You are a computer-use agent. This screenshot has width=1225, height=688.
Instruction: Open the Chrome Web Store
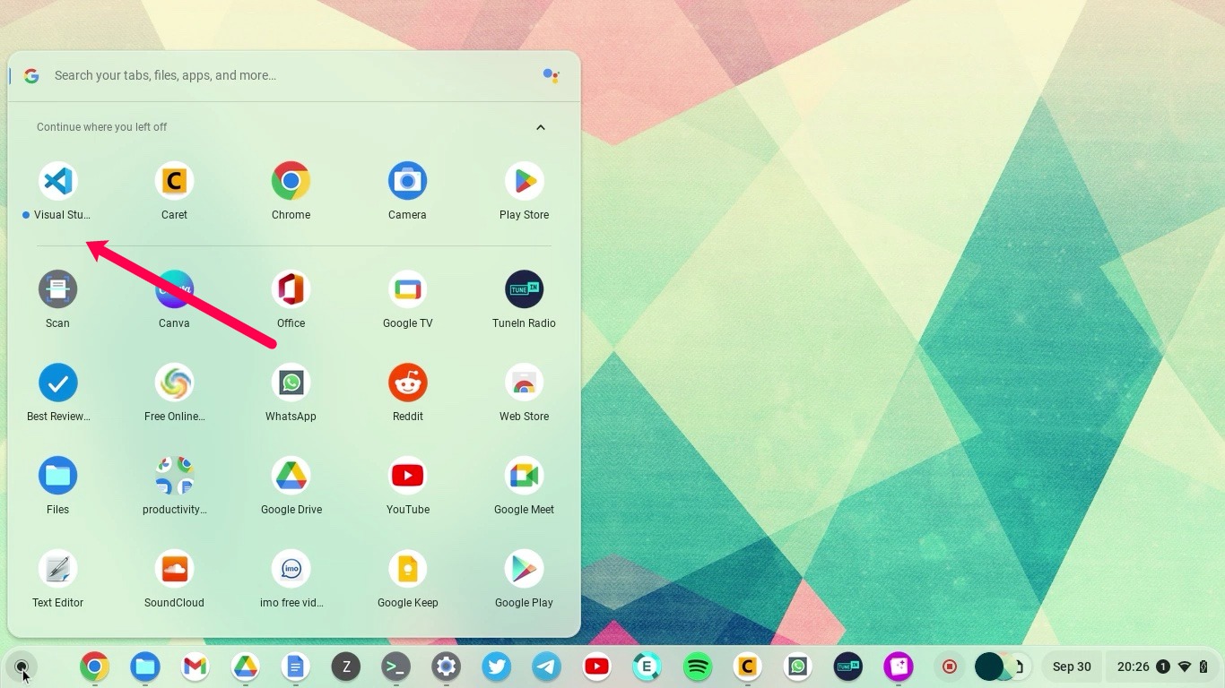point(524,383)
